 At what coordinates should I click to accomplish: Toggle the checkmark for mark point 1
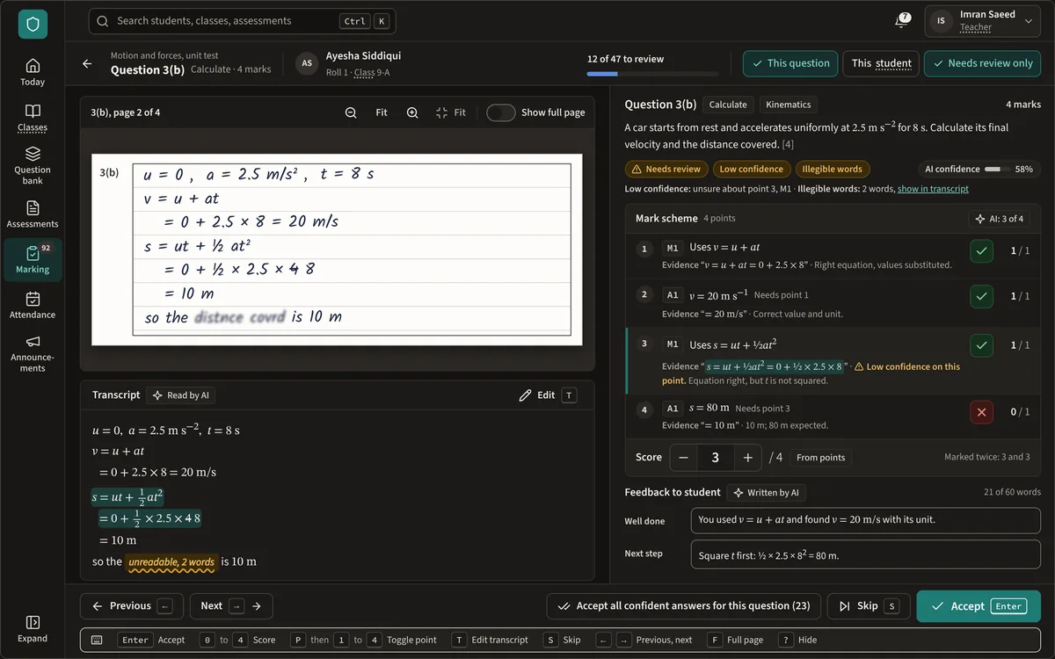coord(982,250)
